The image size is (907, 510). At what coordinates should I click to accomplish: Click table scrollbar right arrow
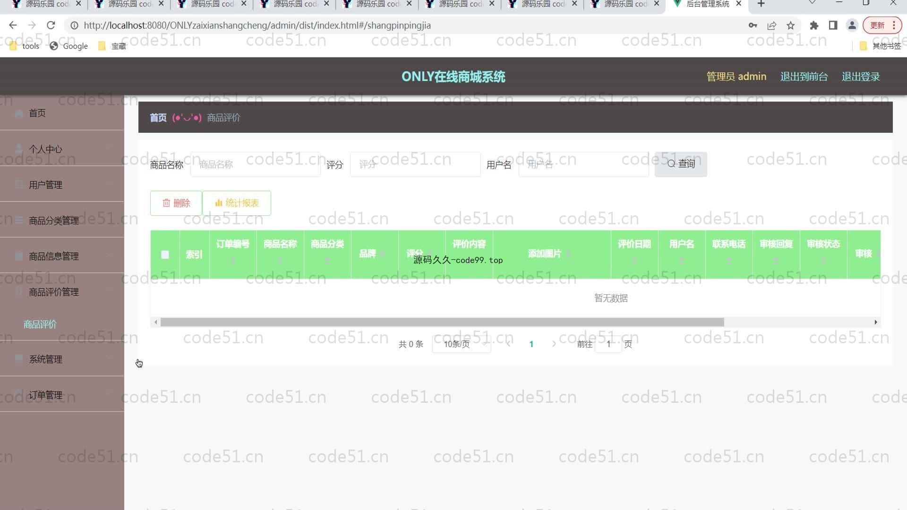click(x=876, y=322)
